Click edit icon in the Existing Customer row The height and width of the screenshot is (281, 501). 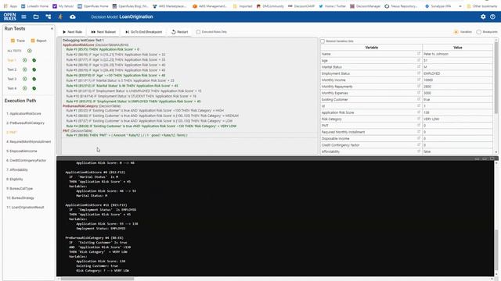419,99
